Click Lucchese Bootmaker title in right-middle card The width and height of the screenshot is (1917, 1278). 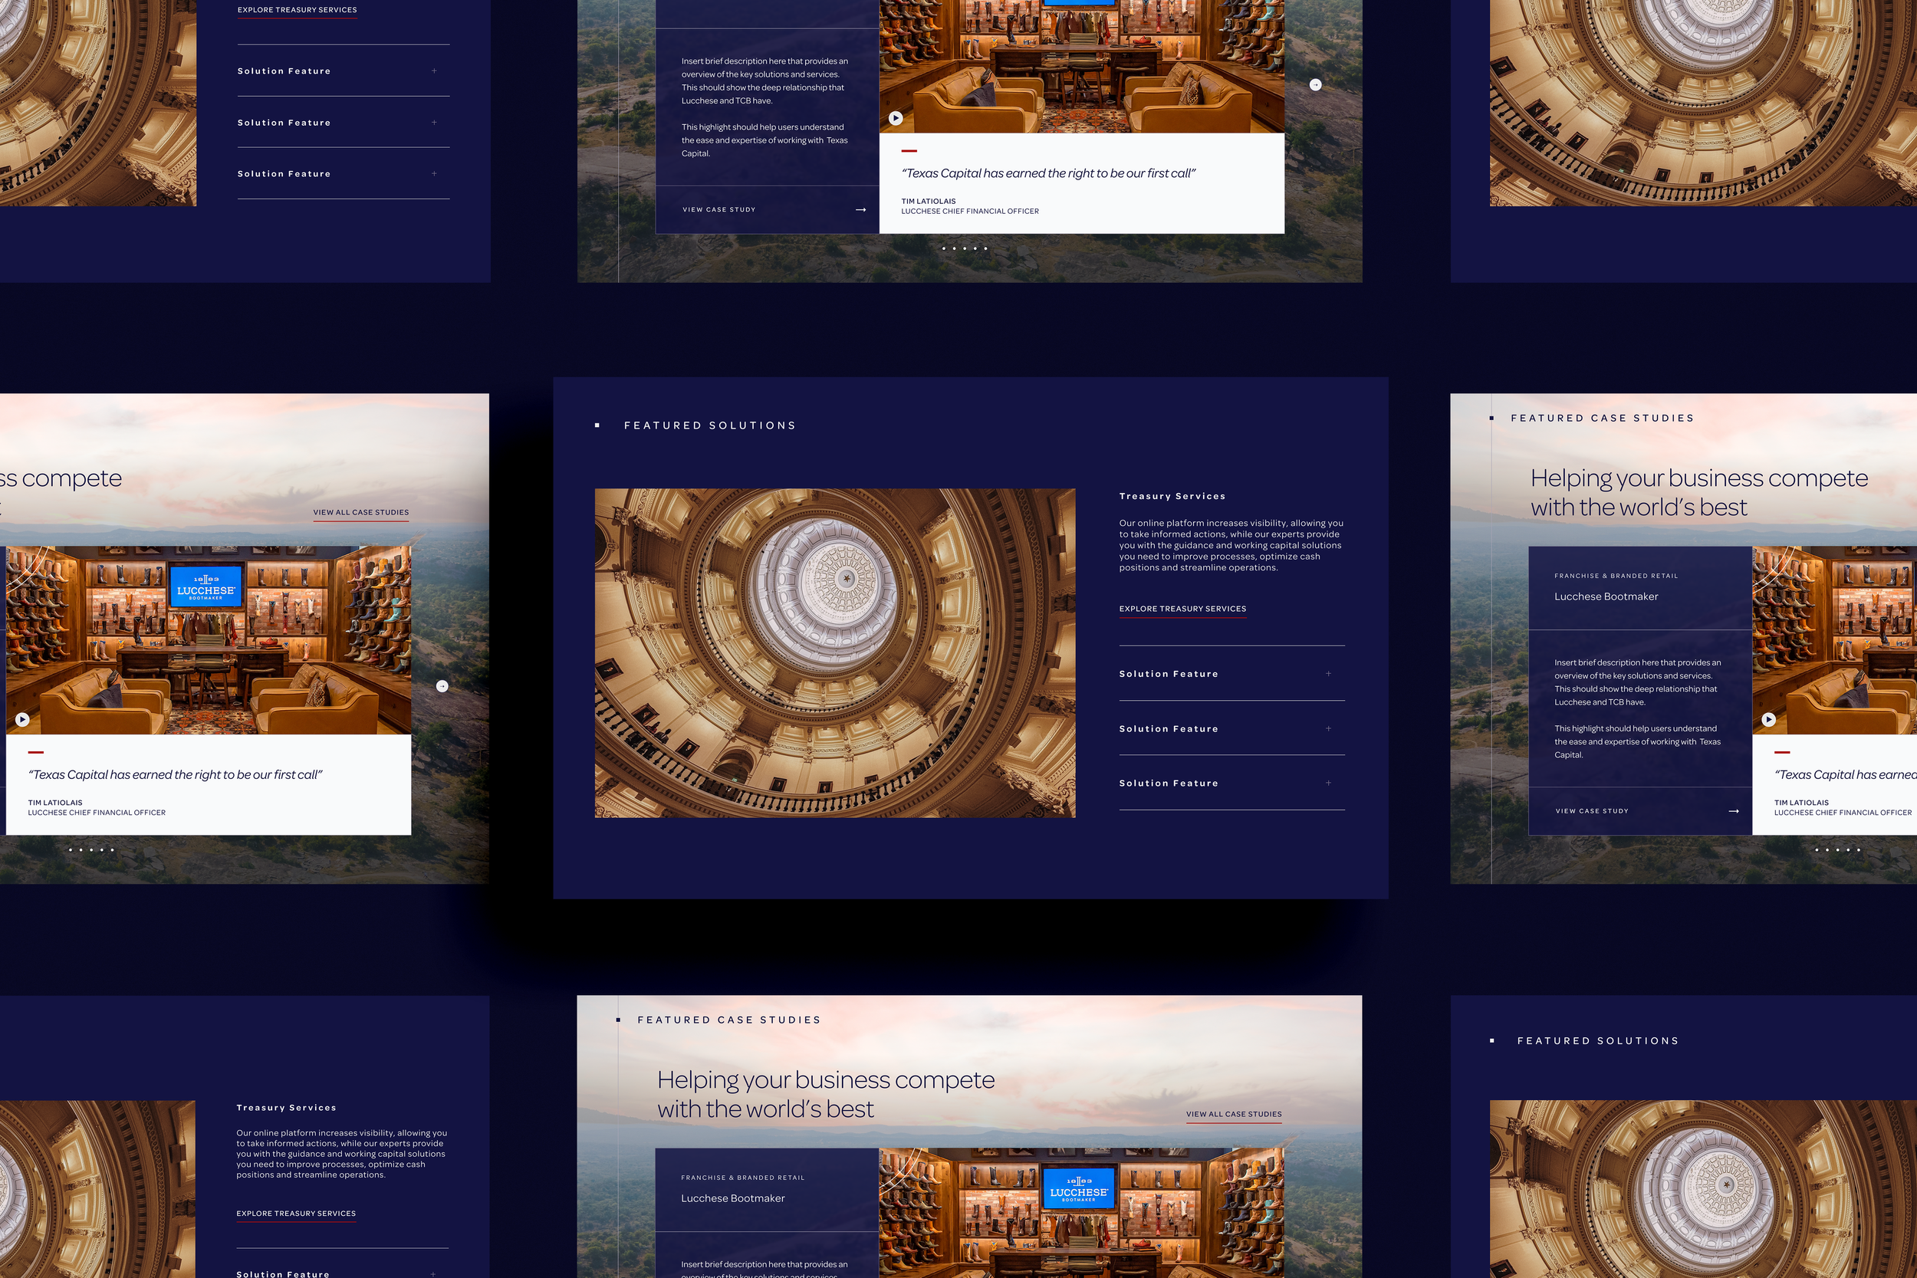(1606, 596)
